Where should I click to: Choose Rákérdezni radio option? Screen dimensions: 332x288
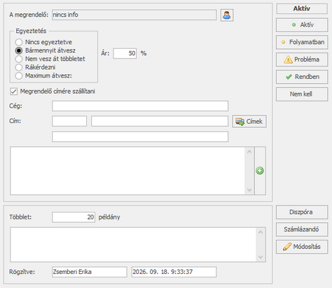click(19, 67)
